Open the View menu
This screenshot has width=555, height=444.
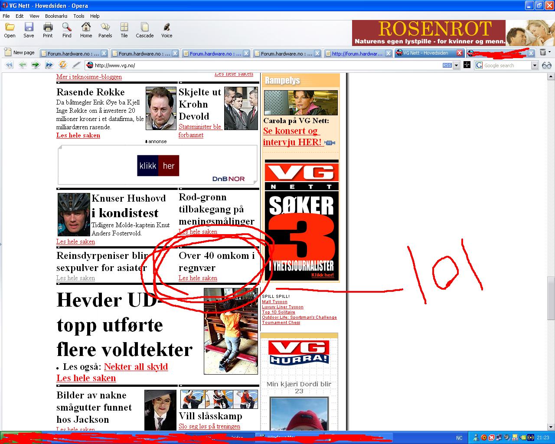click(34, 16)
